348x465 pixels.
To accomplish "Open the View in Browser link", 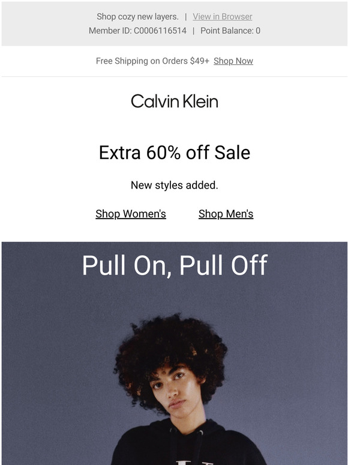I will click(223, 17).
